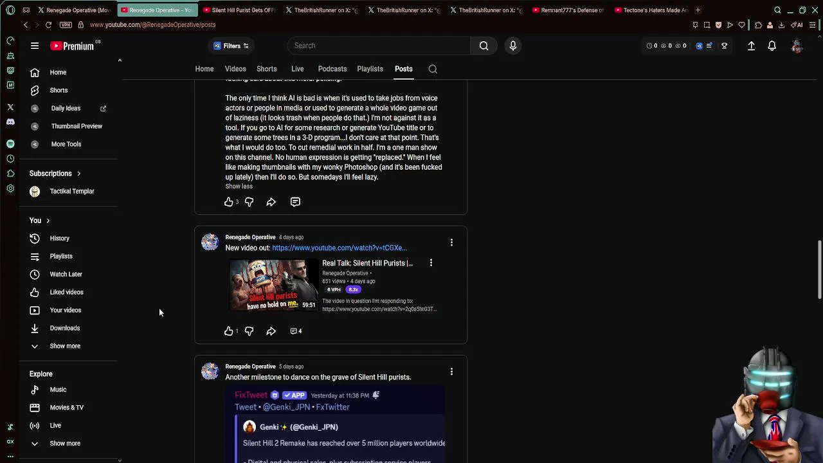Switch to the channel Videos tab
This screenshot has width=823, height=463.
point(235,69)
